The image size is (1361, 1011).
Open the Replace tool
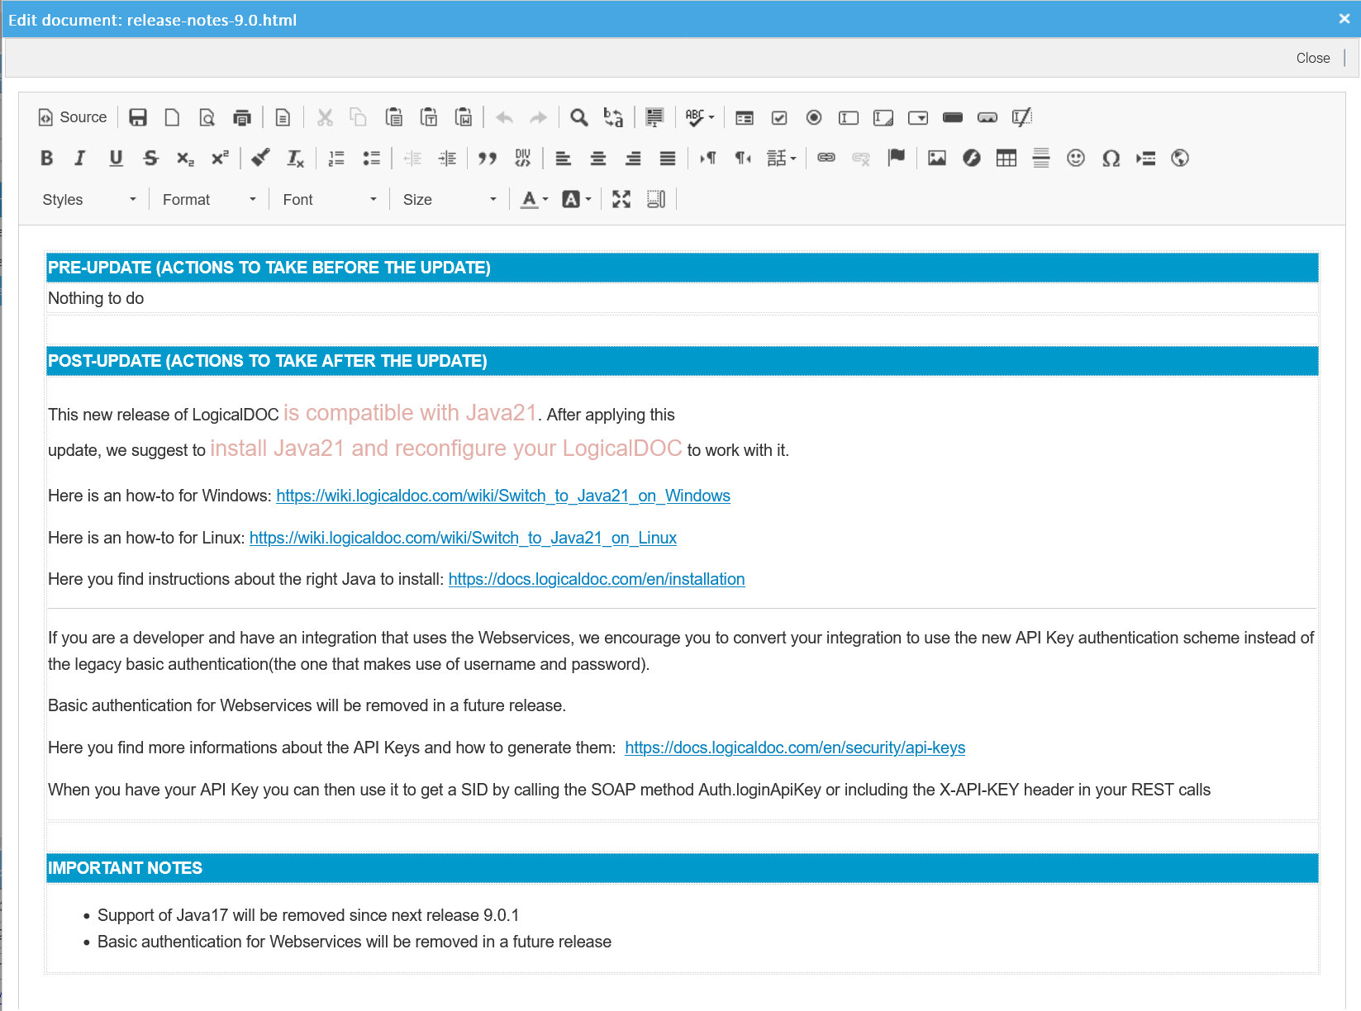pos(613,117)
